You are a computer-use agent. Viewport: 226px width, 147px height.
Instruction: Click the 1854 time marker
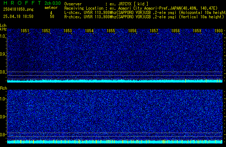pyautogui.click(x=89, y=31)
